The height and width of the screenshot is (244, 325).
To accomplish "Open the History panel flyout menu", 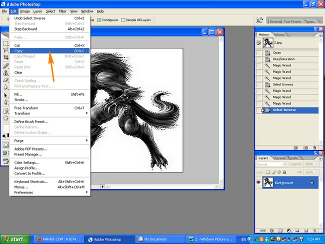I will point(320,35).
